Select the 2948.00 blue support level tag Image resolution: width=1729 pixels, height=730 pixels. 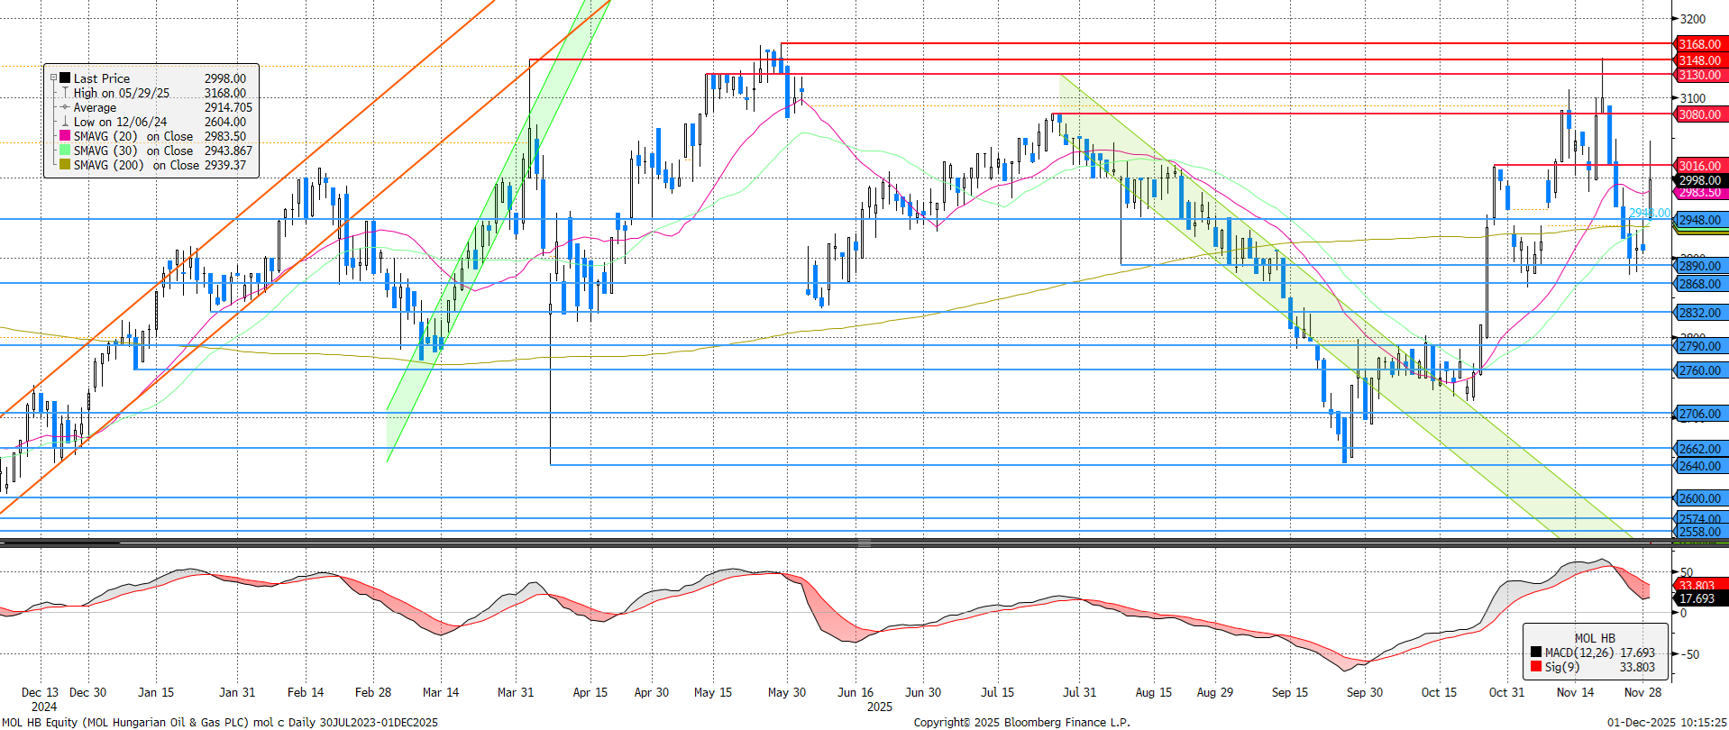1699,220
